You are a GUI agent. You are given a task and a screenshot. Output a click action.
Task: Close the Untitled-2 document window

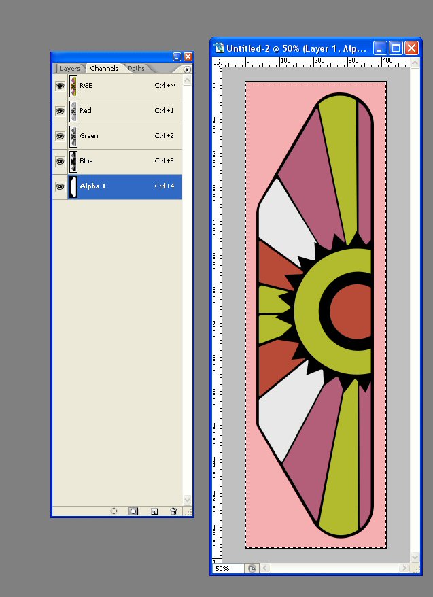click(412, 48)
